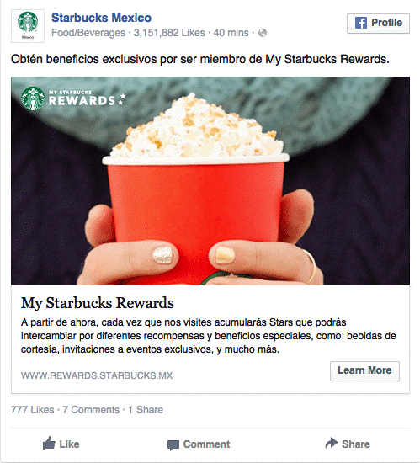The image size is (420, 463).
Task: Open the red cup ad image
Action: pyautogui.click(x=210, y=181)
